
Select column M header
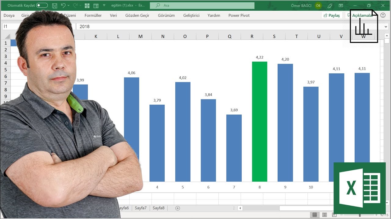point(141,36)
